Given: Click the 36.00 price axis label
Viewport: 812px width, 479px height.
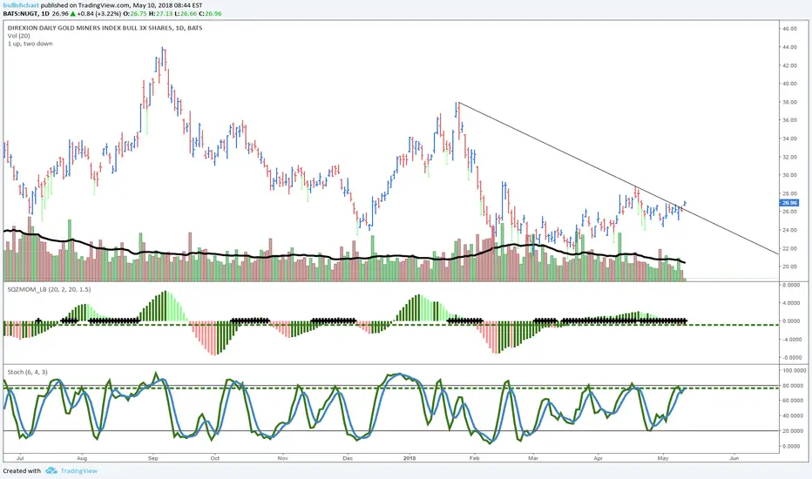Looking at the screenshot, I should pyautogui.click(x=789, y=120).
